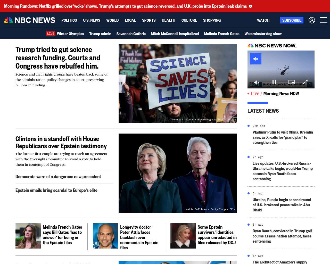The image size is (330, 264).
Task: Pause the live video
Action: [274, 82]
